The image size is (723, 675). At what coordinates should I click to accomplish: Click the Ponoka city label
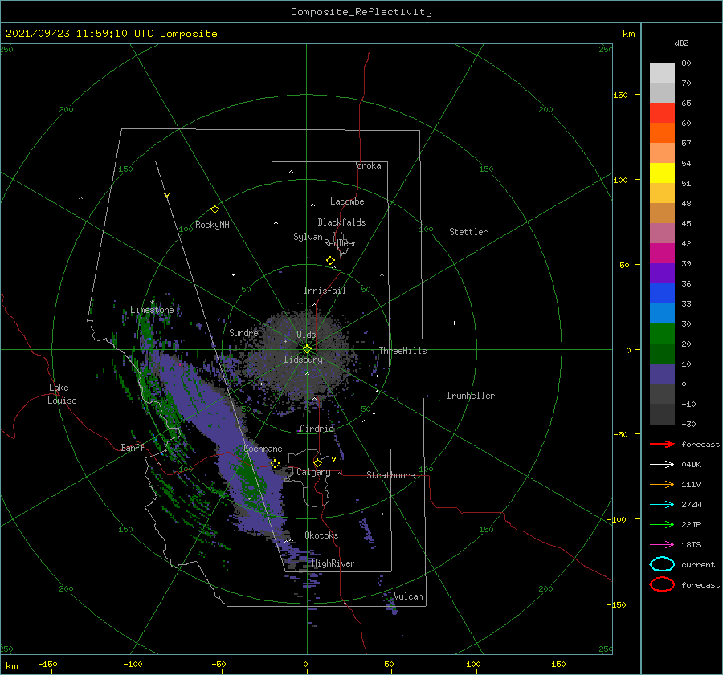(x=366, y=165)
